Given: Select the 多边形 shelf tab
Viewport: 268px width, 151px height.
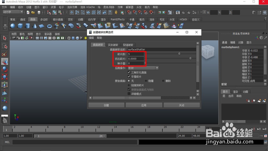Looking at the screenshot, I should click(44, 20).
